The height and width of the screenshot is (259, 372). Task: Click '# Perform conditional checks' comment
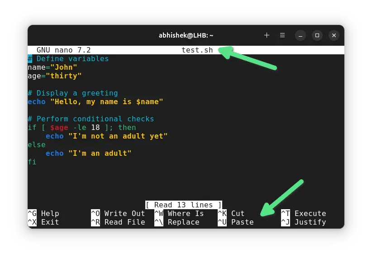pos(91,119)
